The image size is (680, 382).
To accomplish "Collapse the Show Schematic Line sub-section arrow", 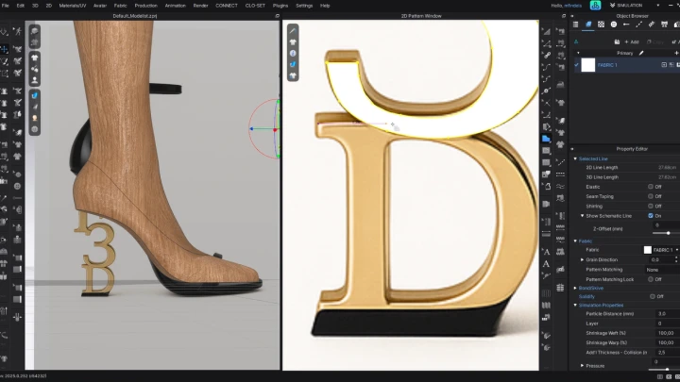I will [582, 216].
